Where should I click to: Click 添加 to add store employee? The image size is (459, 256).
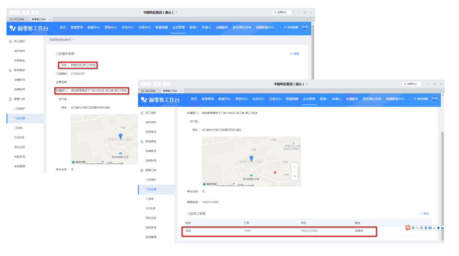pos(424,214)
